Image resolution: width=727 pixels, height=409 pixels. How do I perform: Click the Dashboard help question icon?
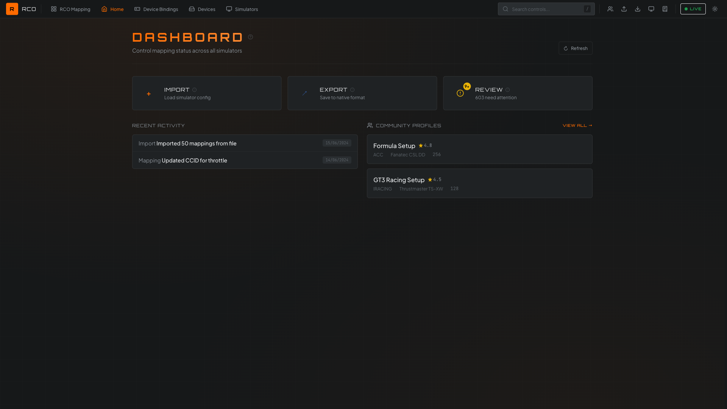[250, 37]
